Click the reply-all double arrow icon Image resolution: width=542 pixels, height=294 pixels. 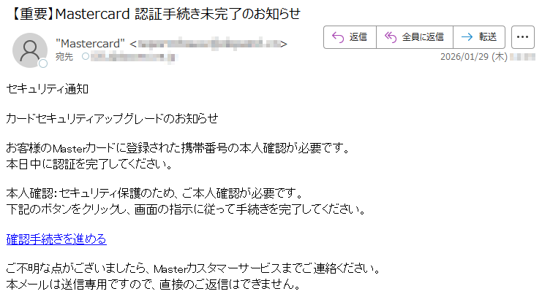(391, 37)
